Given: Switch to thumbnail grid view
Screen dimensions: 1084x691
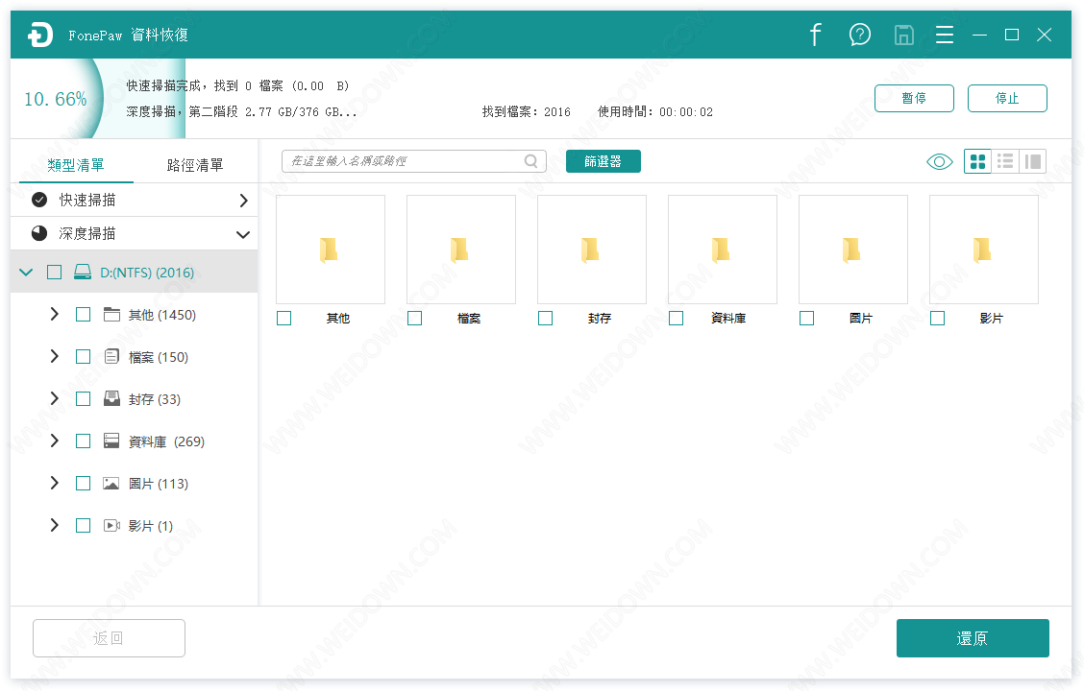Looking at the screenshot, I should tap(977, 161).
